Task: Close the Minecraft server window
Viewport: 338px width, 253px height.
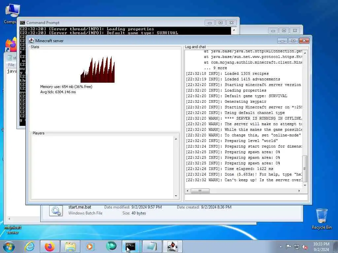Action: 304,41
